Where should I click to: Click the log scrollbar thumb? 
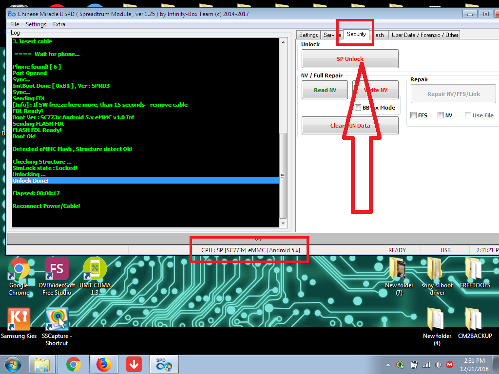(283, 176)
